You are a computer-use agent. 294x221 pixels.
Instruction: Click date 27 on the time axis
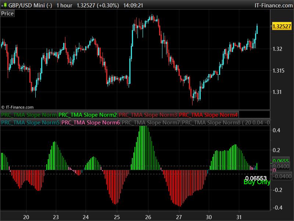179,217
